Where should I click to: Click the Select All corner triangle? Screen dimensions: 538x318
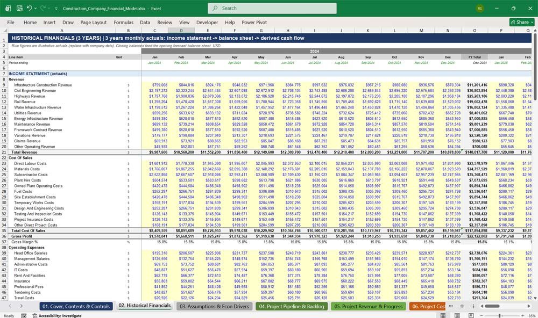4,31
